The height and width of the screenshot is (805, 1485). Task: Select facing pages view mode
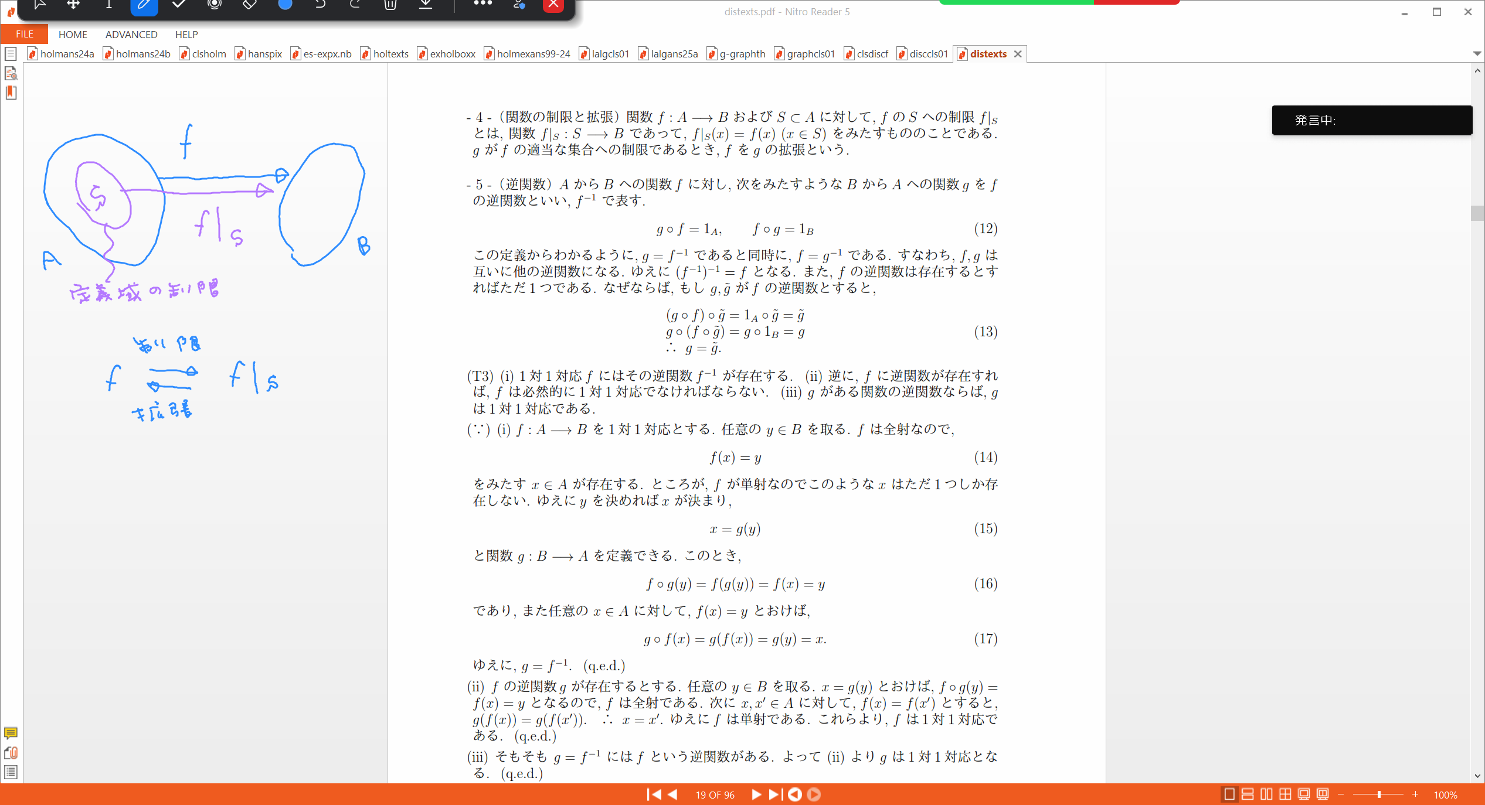(x=1266, y=794)
